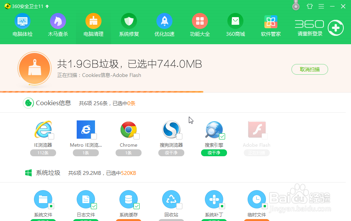Click the 请重新登录 login link

click(309, 34)
